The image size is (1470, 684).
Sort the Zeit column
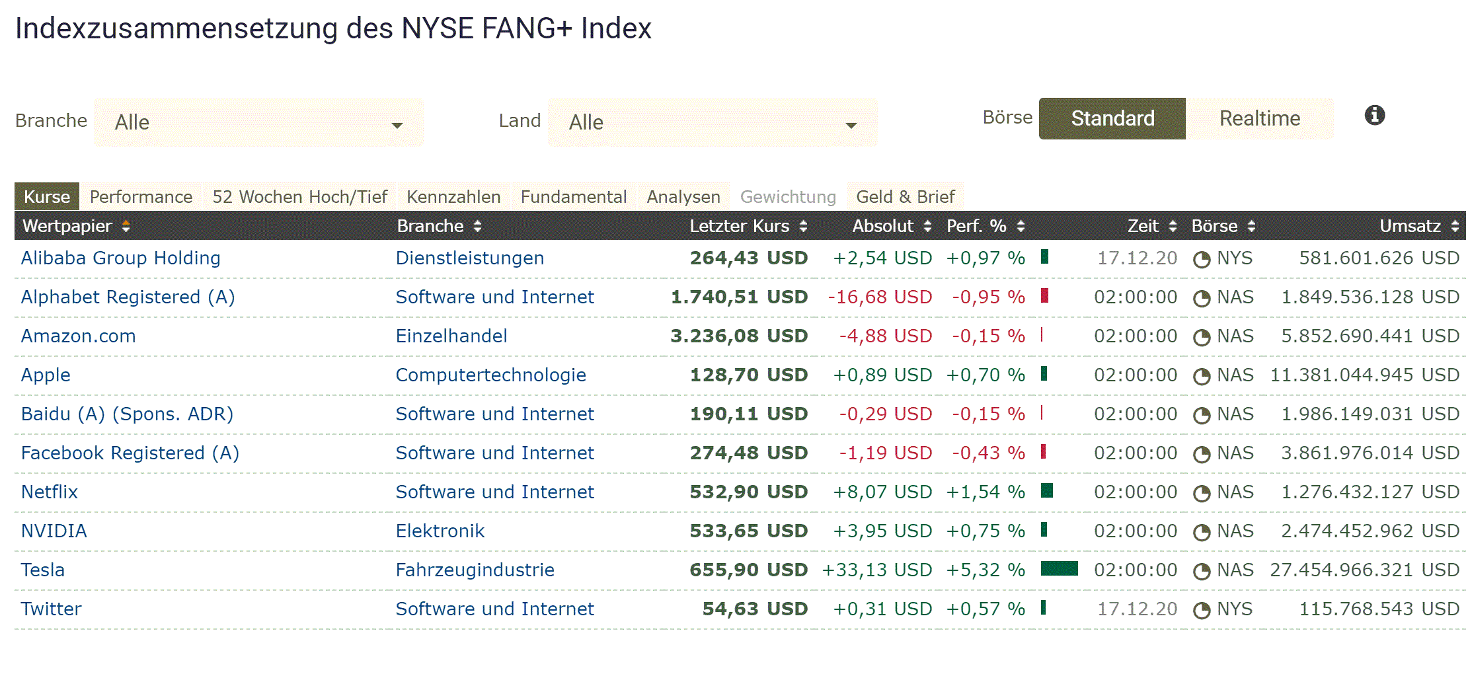coord(1173,226)
